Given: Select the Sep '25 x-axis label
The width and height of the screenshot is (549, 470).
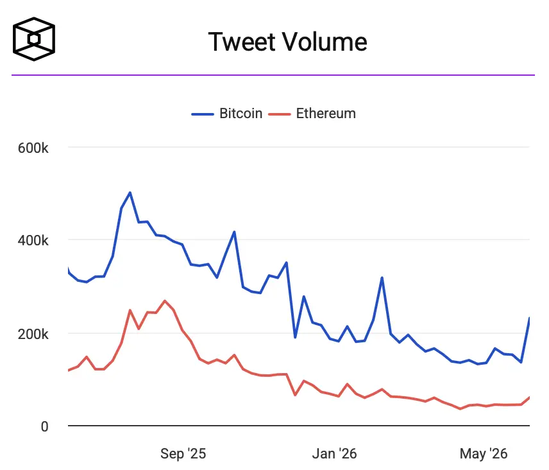Looking at the screenshot, I should [x=183, y=453].
